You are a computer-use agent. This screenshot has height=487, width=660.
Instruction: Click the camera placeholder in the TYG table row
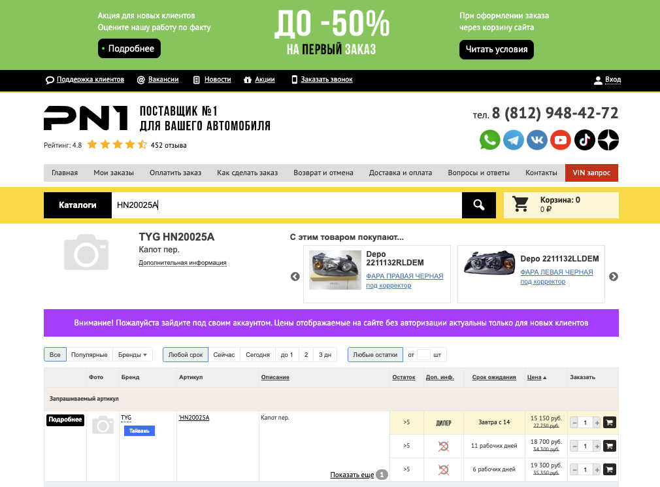tap(103, 425)
